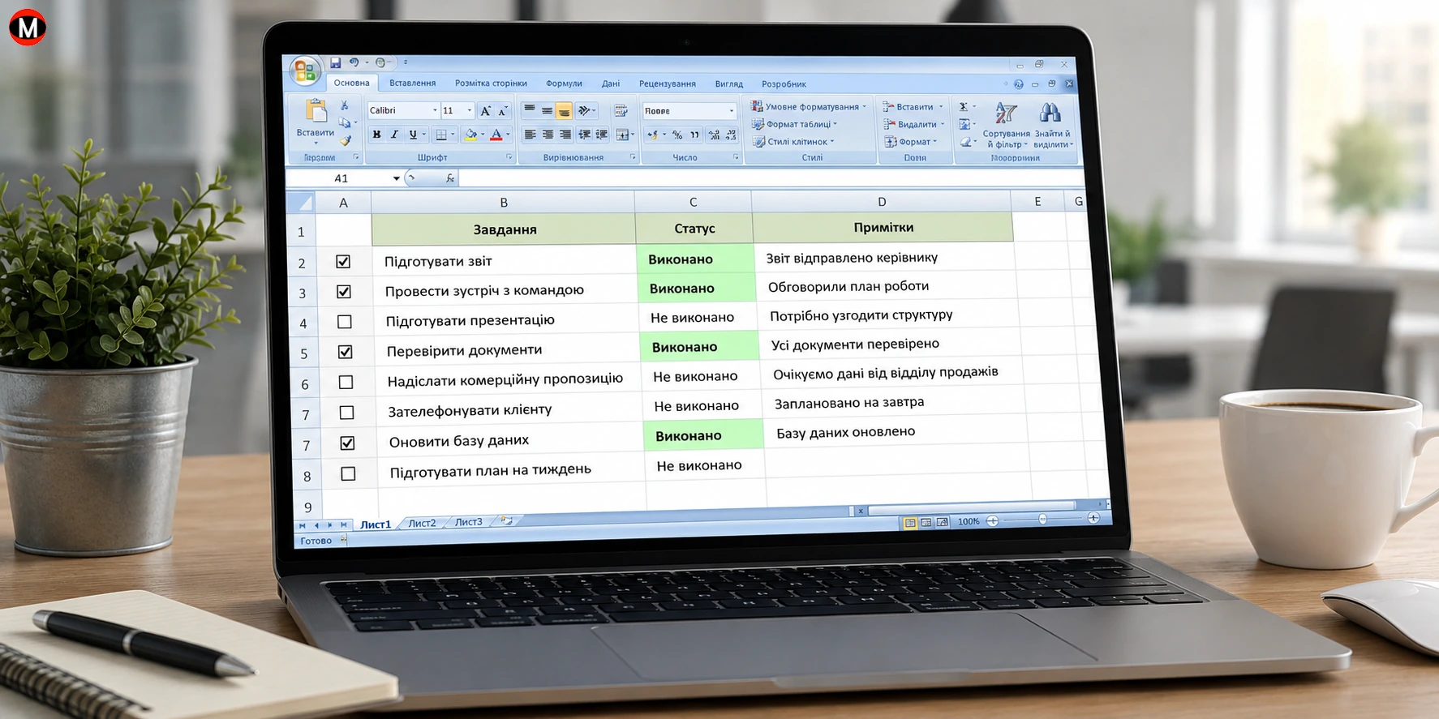This screenshot has width=1439, height=719.
Task: Expand the number format combo box
Action: coord(732,111)
